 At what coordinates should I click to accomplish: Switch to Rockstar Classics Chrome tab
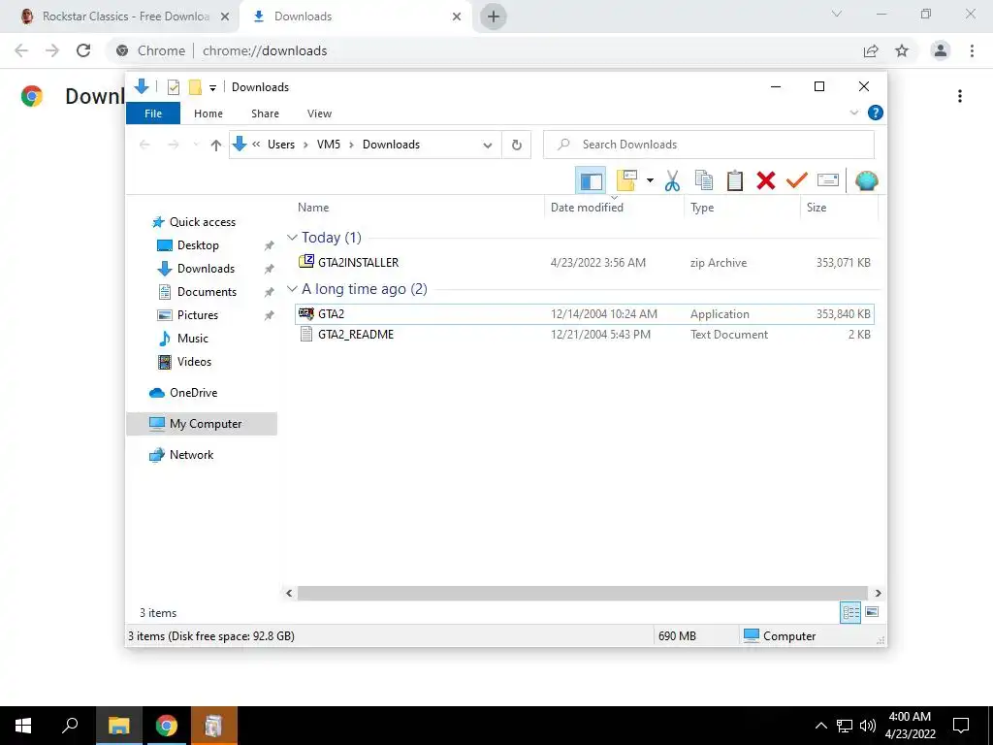pyautogui.click(x=120, y=16)
